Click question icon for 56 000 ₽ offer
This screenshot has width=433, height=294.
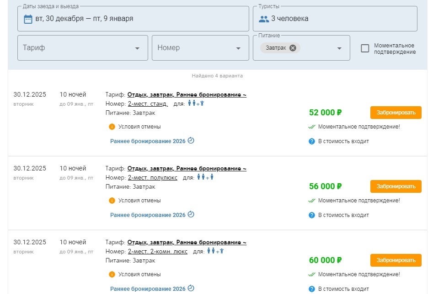pyautogui.click(x=312, y=215)
